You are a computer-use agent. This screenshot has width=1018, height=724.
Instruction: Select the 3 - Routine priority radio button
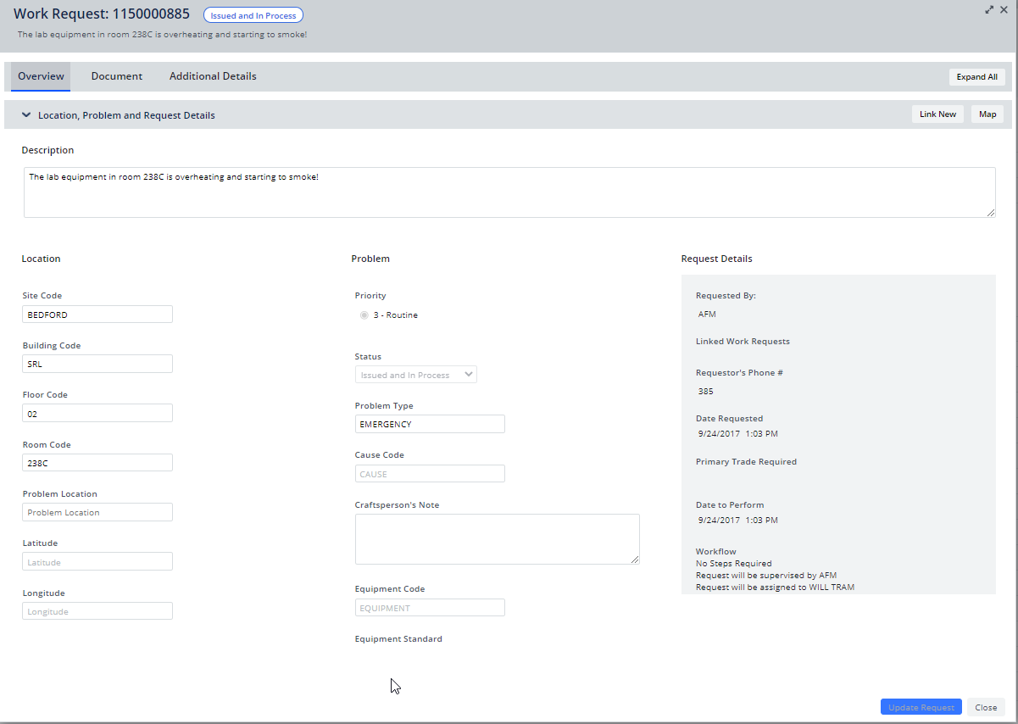pos(364,315)
